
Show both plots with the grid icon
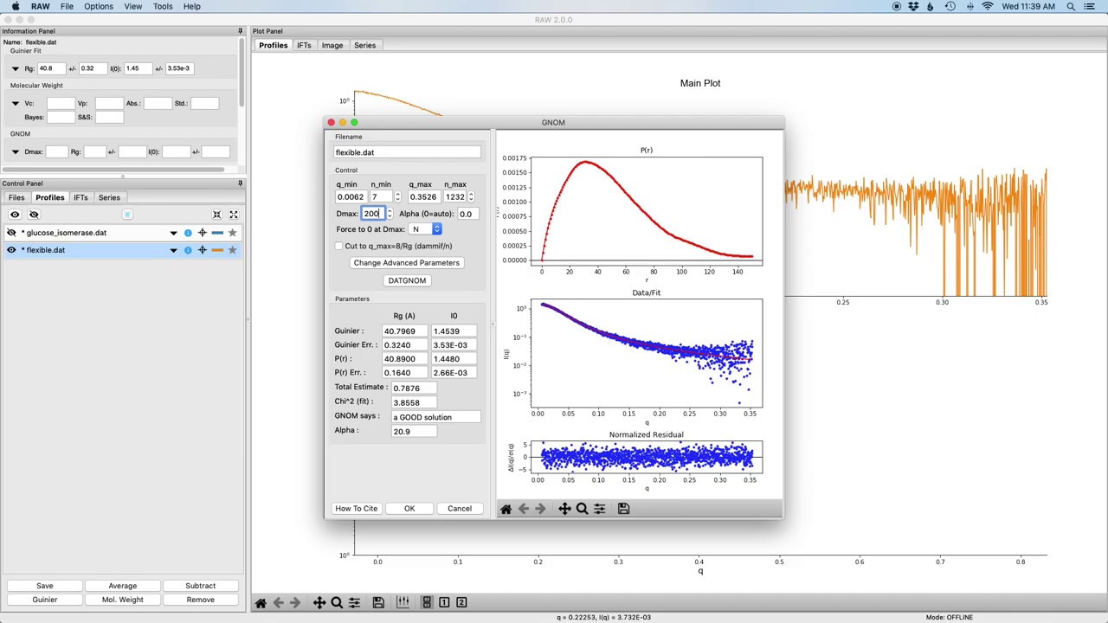click(x=427, y=602)
